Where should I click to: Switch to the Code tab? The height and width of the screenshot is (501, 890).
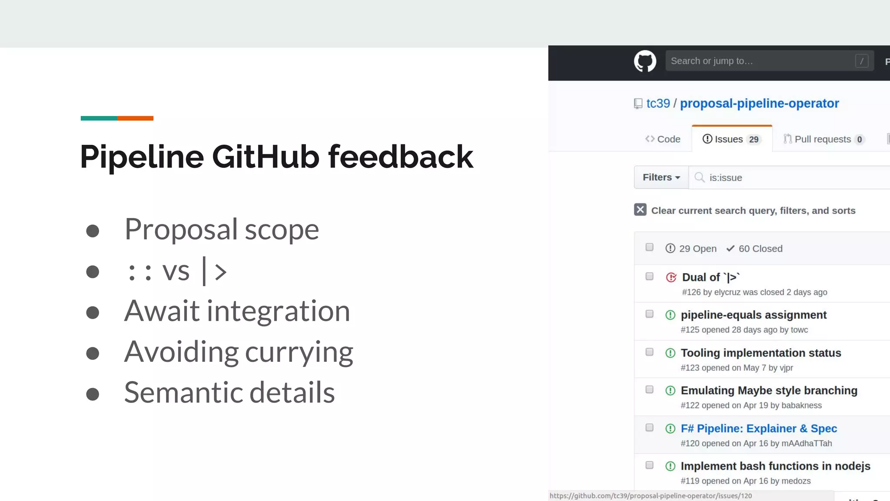point(663,139)
